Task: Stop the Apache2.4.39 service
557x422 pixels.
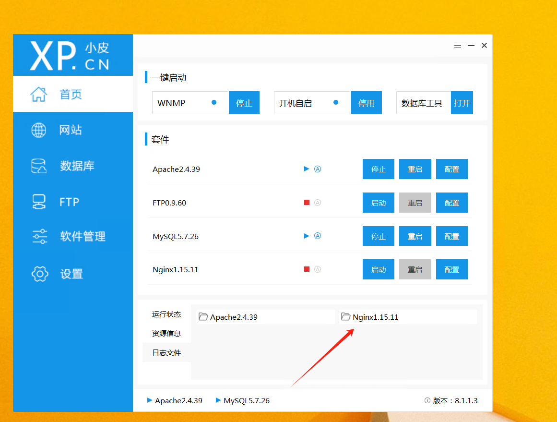Action: click(379, 169)
